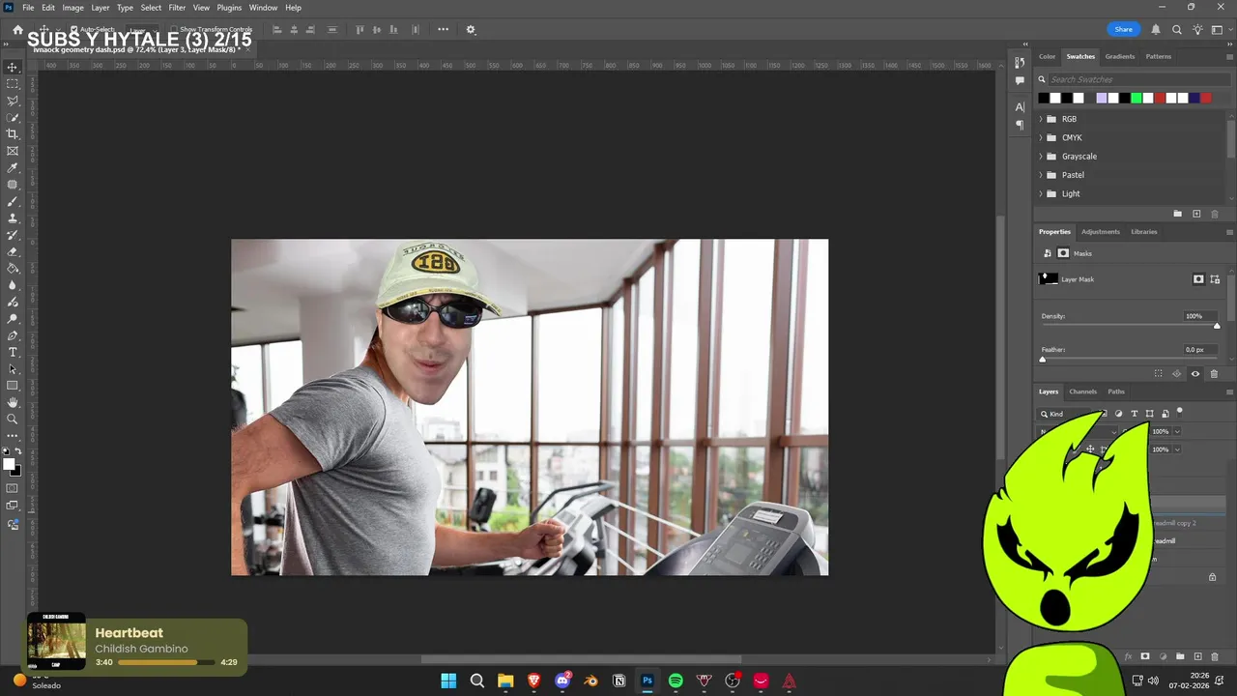This screenshot has height=696, width=1237.
Task: Toggle the Auto-Select checkbox
Action: tap(74, 29)
